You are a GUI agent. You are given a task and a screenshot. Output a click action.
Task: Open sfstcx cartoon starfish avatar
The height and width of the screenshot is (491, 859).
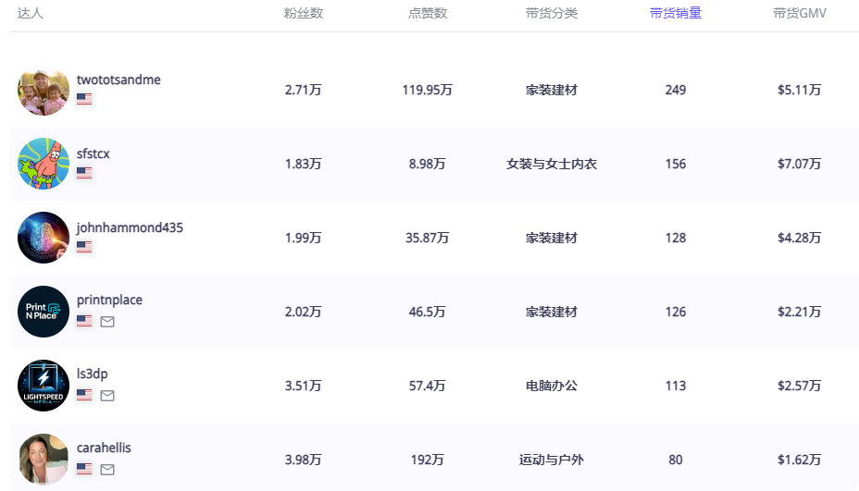pos(44,164)
